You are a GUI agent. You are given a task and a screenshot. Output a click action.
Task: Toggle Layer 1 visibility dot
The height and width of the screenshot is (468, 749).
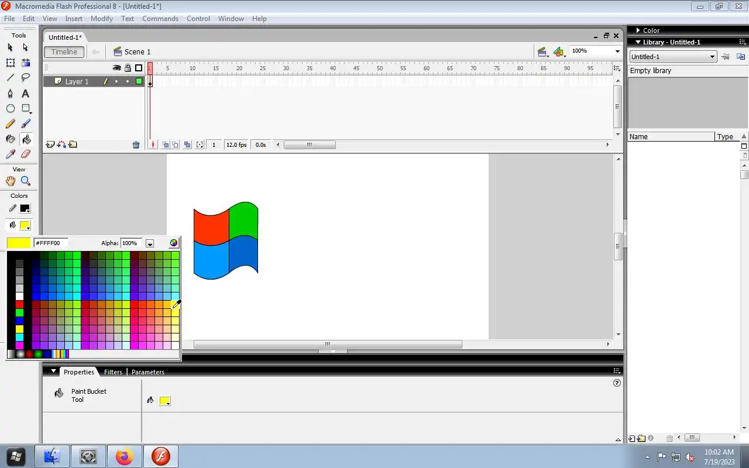[116, 81]
